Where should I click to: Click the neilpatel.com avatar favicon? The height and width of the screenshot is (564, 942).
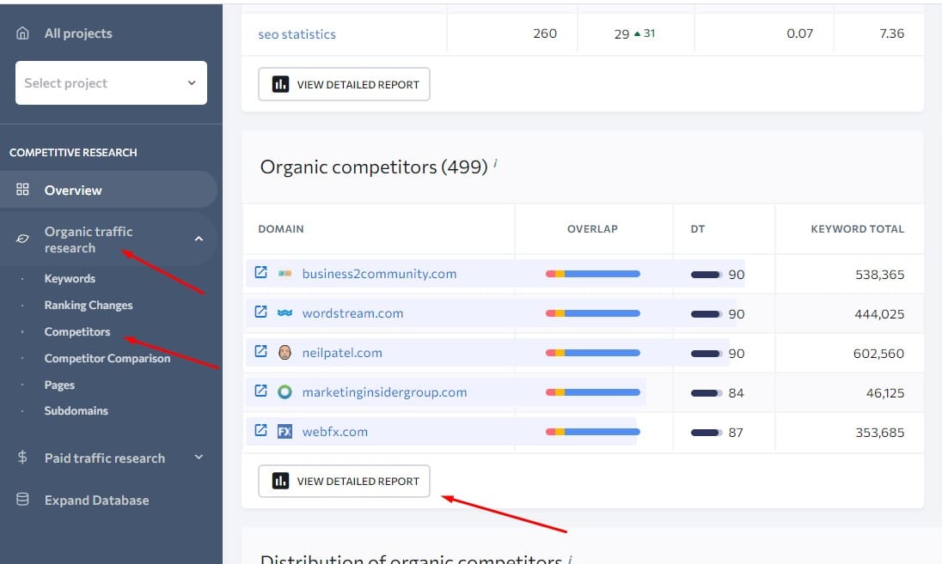coord(284,352)
